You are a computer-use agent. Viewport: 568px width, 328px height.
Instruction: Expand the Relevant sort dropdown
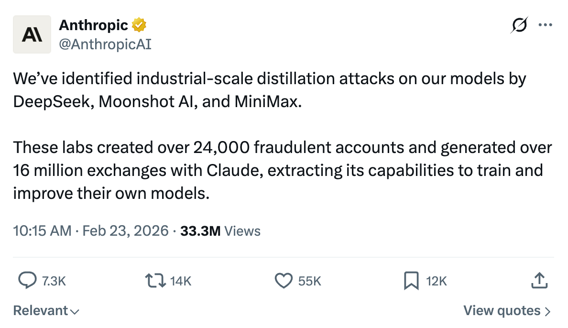[x=46, y=311]
